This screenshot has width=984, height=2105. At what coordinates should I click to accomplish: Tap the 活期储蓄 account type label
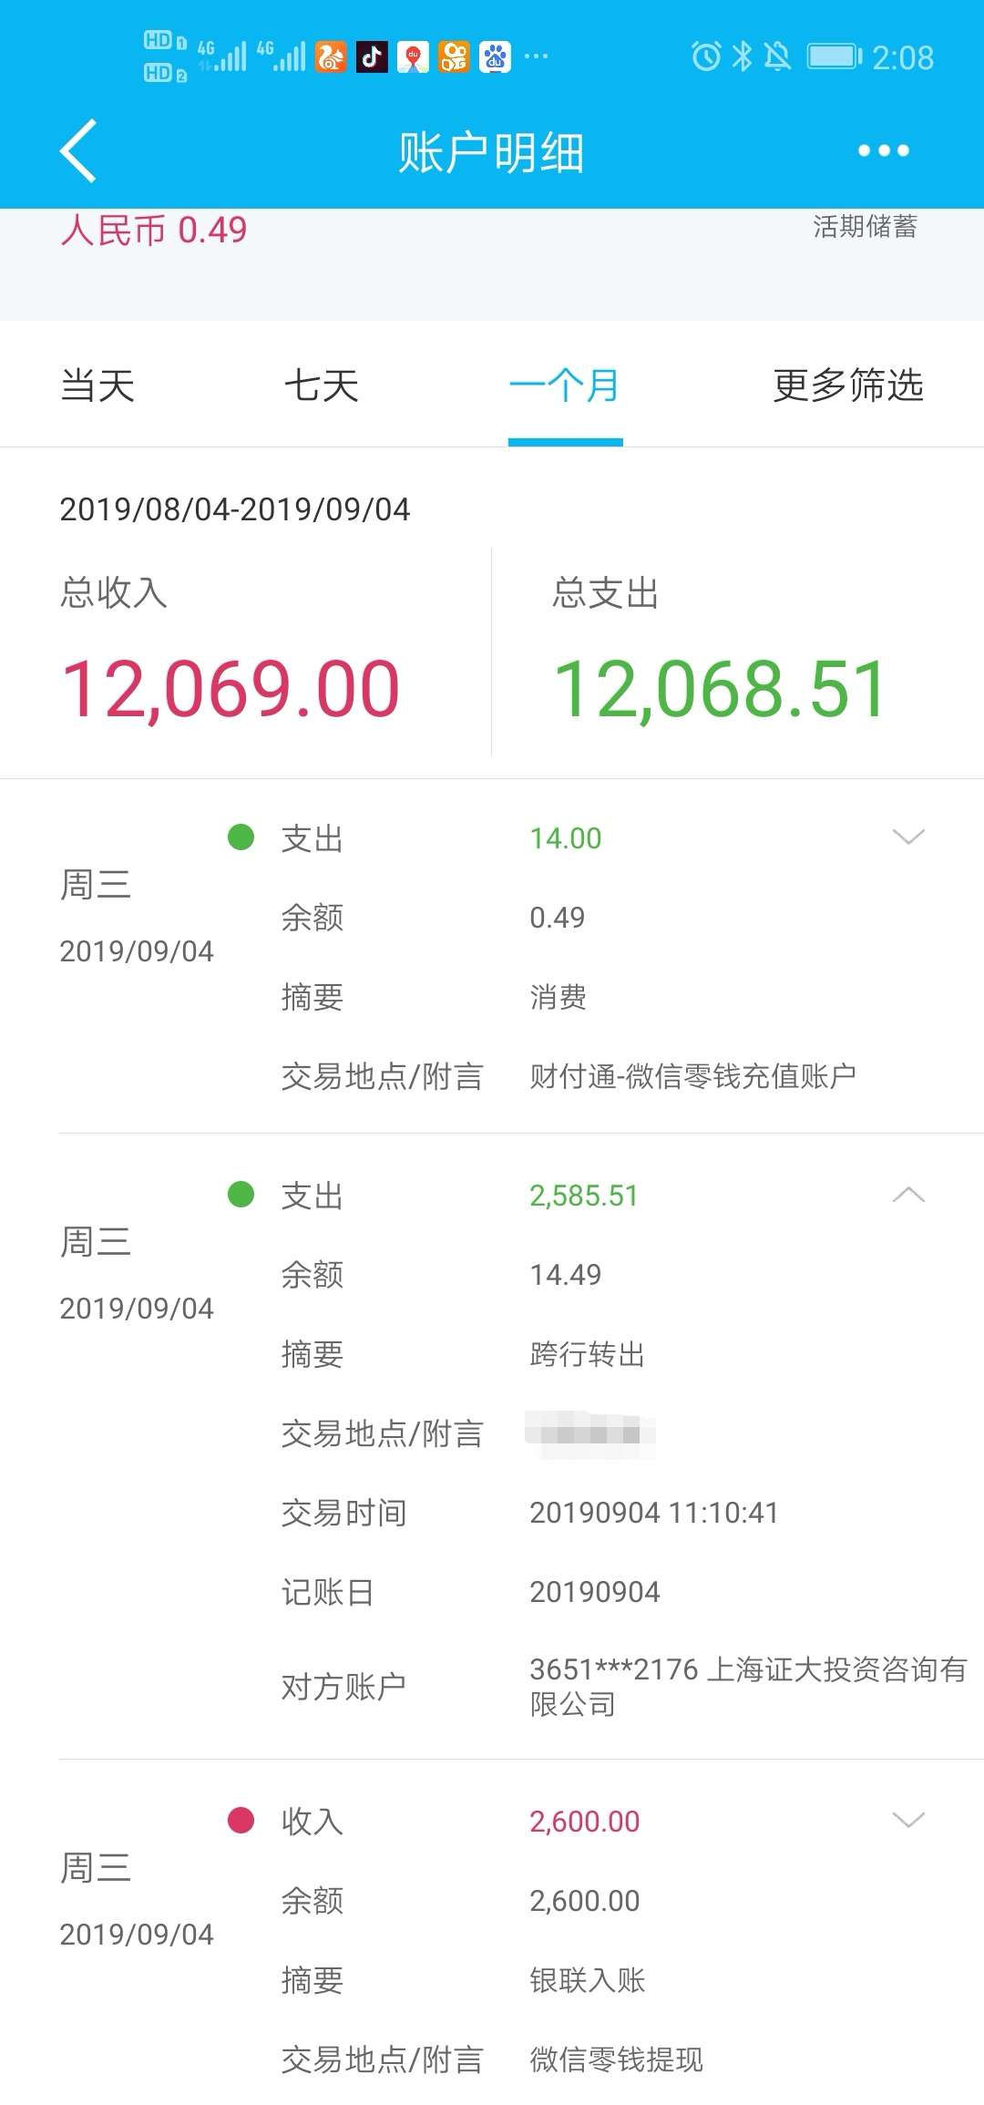tap(866, 226)
